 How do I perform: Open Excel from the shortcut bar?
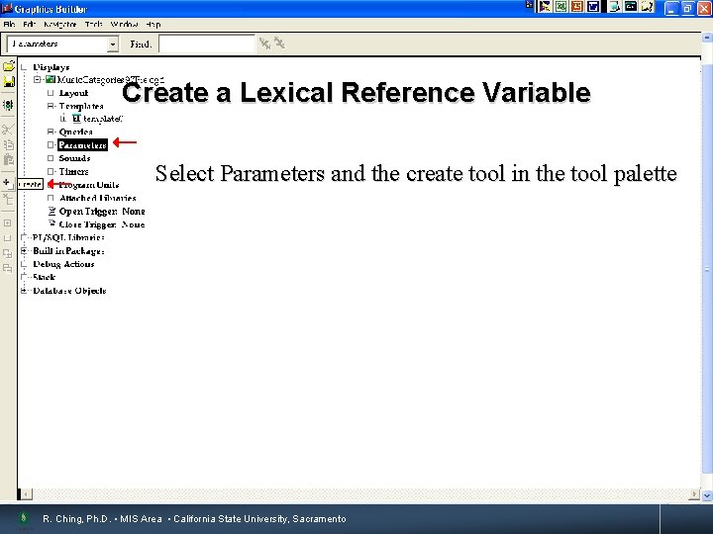click(561, 6)
